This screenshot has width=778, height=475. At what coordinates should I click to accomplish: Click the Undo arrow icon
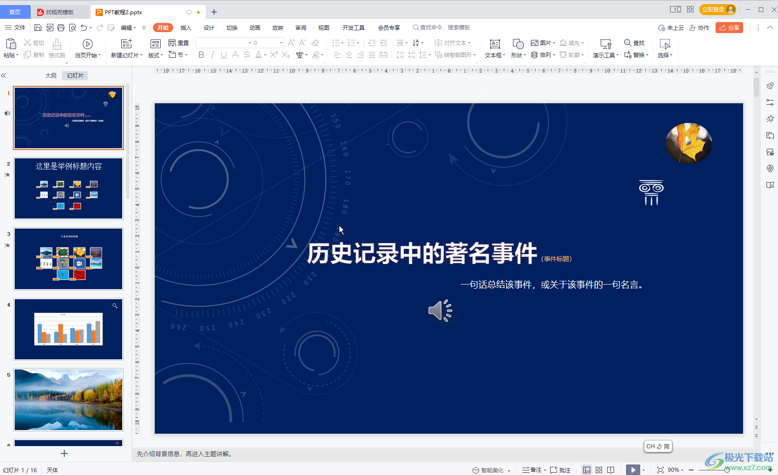[84, 28]
